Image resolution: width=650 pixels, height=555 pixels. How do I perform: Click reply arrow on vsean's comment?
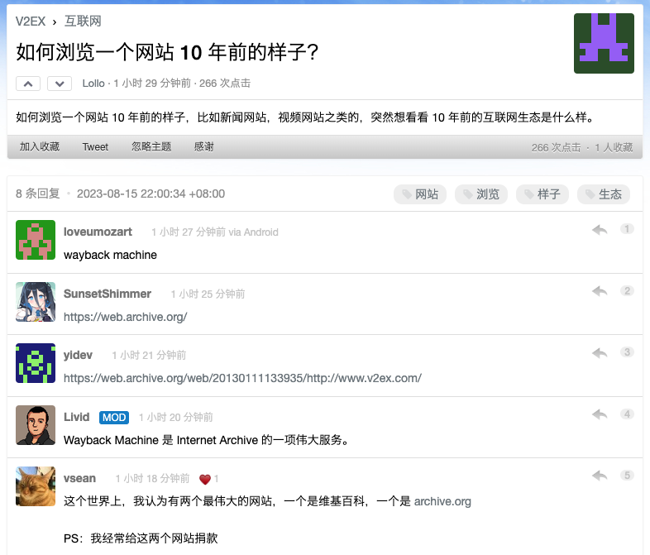point(600,476)
